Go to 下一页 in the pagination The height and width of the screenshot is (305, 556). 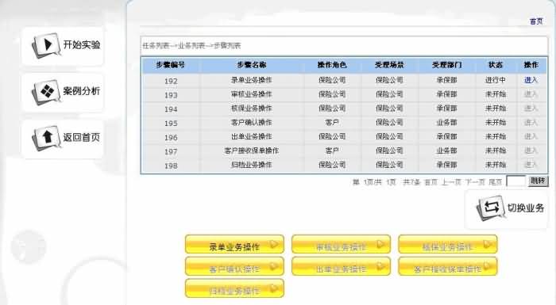475,182
